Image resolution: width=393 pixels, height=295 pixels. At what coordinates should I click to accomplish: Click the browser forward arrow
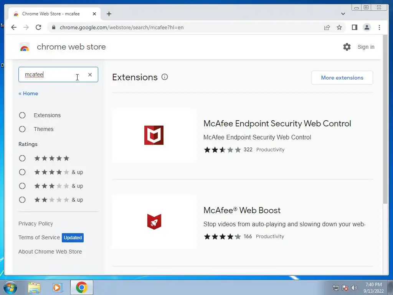tap(26, 27)
